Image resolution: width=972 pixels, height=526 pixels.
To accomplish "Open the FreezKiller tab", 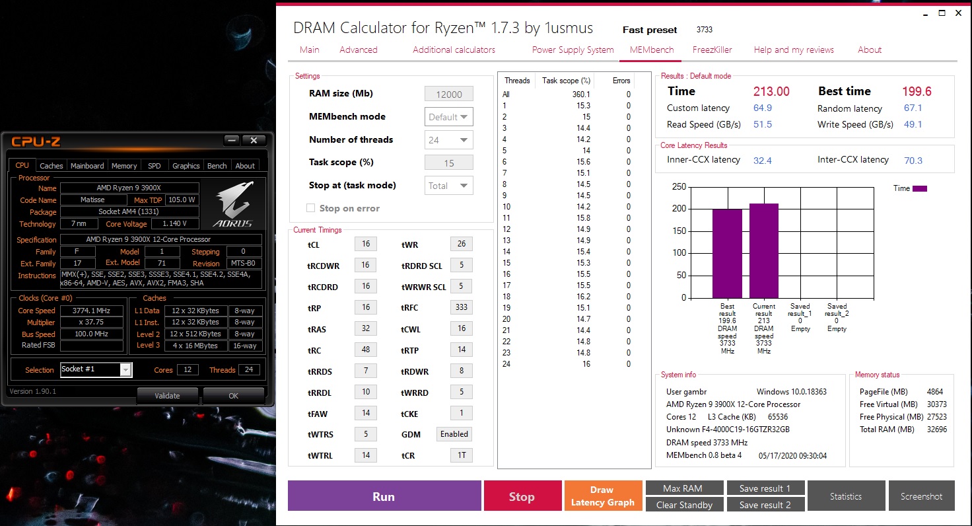I will [x=712, y=50].
